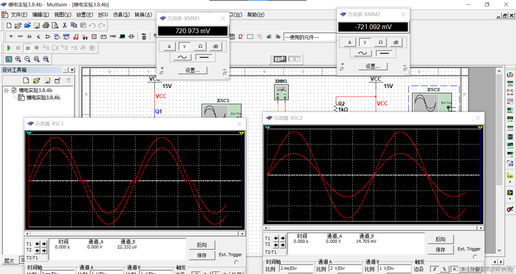The image size is (516, 274).
Task: Open the 放置(P) menu
Action: (x=85, y=15)
